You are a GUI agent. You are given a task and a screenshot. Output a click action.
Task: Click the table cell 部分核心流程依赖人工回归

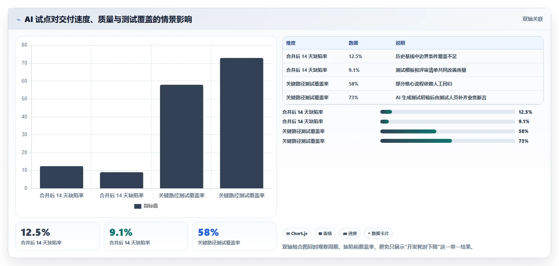click(x=424, y=84)
